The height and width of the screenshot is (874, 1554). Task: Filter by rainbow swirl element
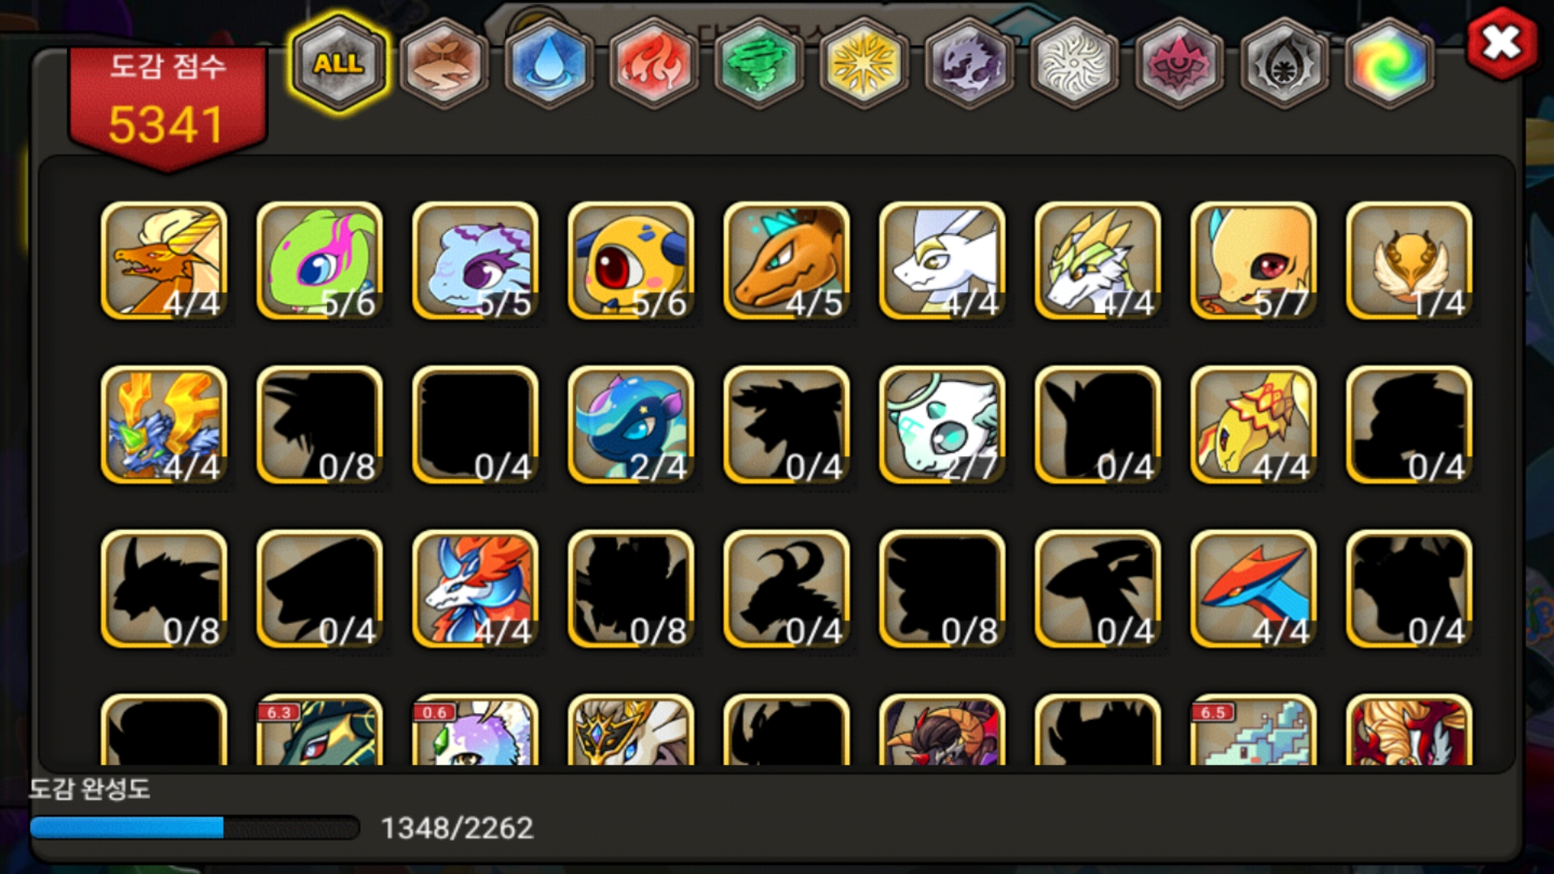coord(1389,63)
